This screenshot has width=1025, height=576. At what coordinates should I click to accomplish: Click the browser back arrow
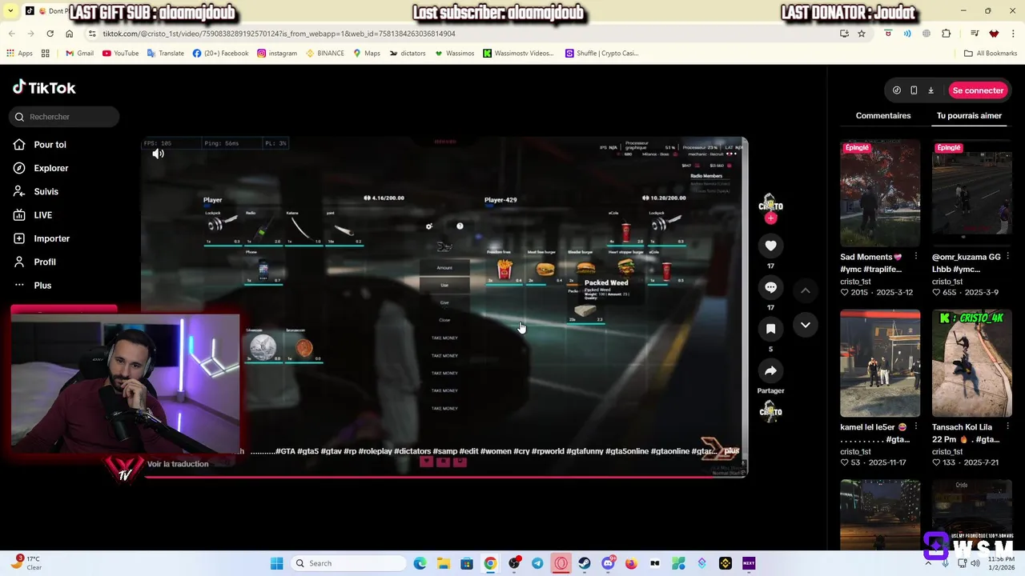tap(12, 34)
